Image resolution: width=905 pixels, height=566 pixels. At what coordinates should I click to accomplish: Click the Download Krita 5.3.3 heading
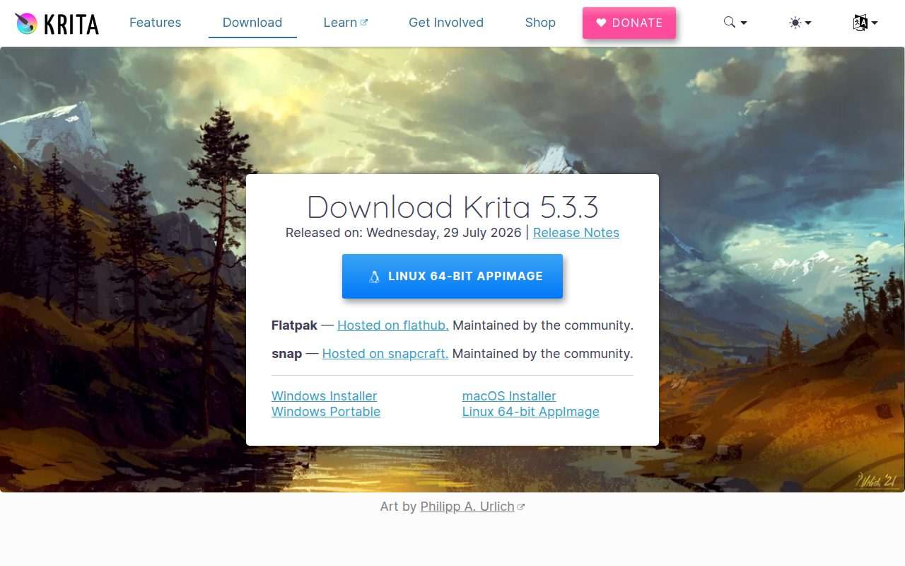452,207
